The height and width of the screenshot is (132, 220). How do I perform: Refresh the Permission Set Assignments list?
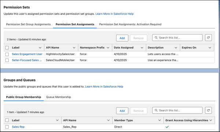(x=208, y=38)
